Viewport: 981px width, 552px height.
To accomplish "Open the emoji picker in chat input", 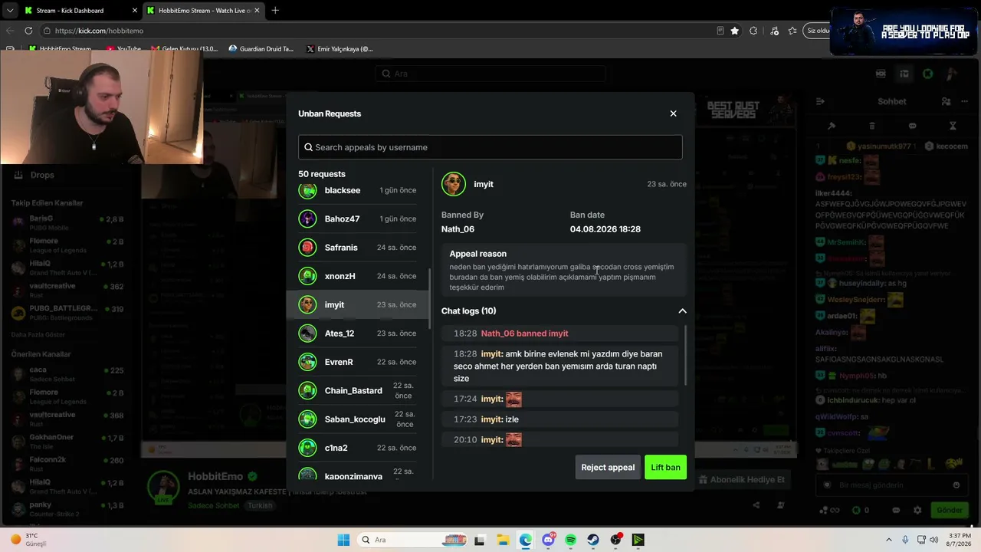I will coord(956,485).
